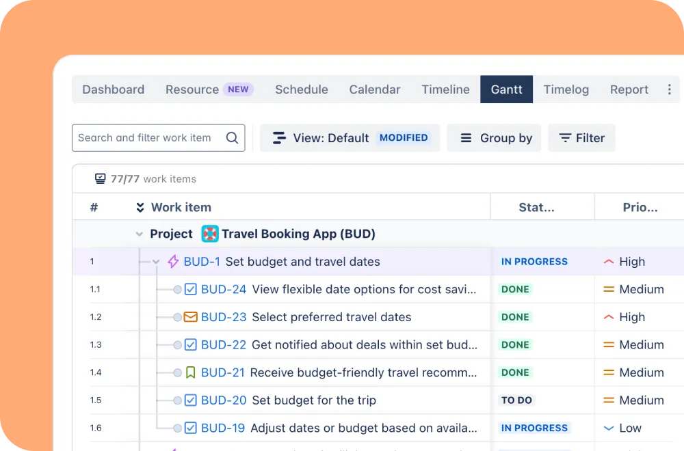Viewport: 684px width, 451px height.
Task: Click the DONE status of BUD-21
Action: (x=515, y=372)
